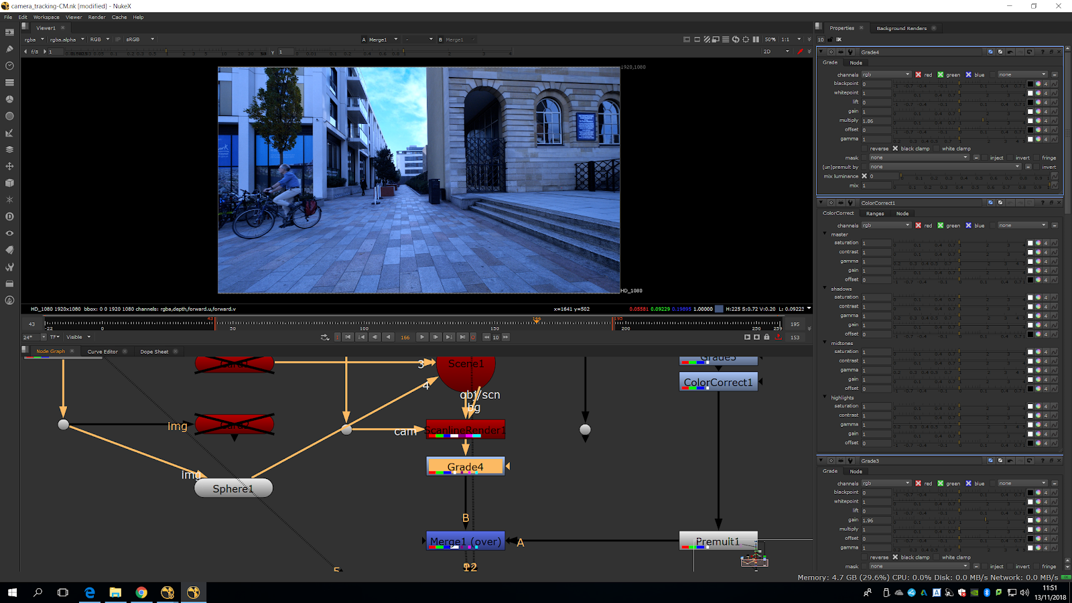1072x603 pixels.
Task: Enable the reverse checkbox in Grade4
Action: 865,149
